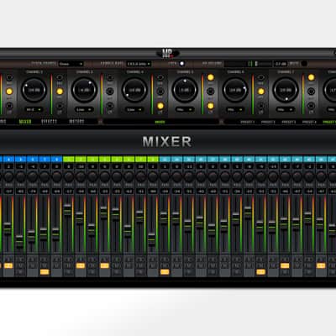Toggle Channel 5 lit lower button
Viewport: 336px width, 336px height.
(x=211, y=106)
